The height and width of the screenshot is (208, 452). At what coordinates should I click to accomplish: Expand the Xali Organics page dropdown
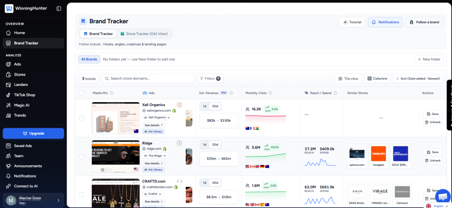[157, 117]
